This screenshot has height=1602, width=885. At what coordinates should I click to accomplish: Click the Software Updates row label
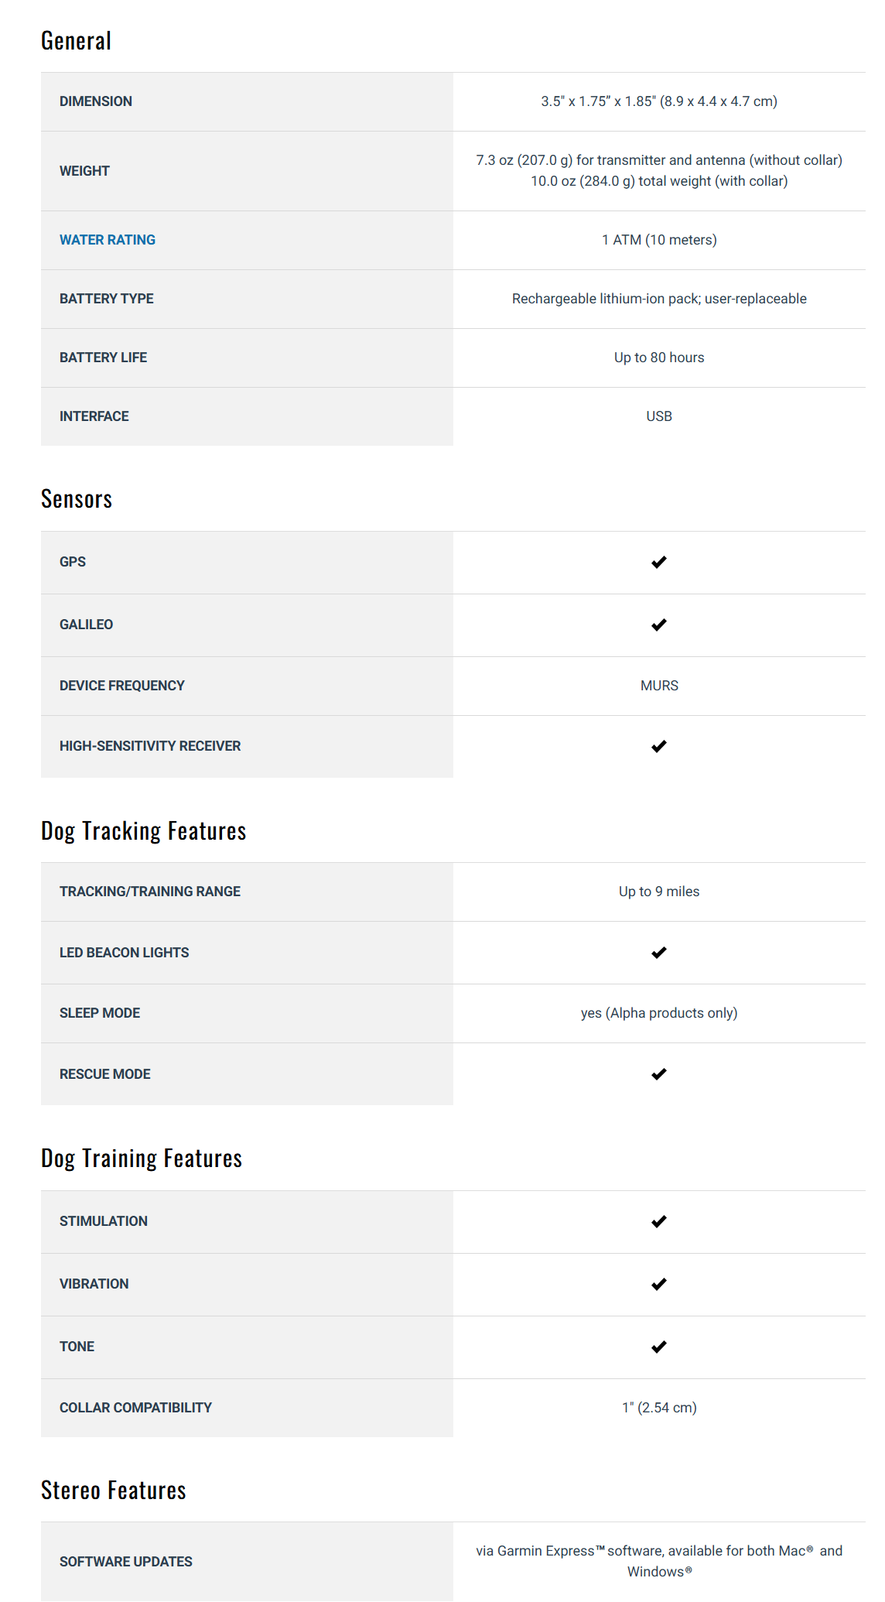pyautogui.click(x=126, y=1562)
